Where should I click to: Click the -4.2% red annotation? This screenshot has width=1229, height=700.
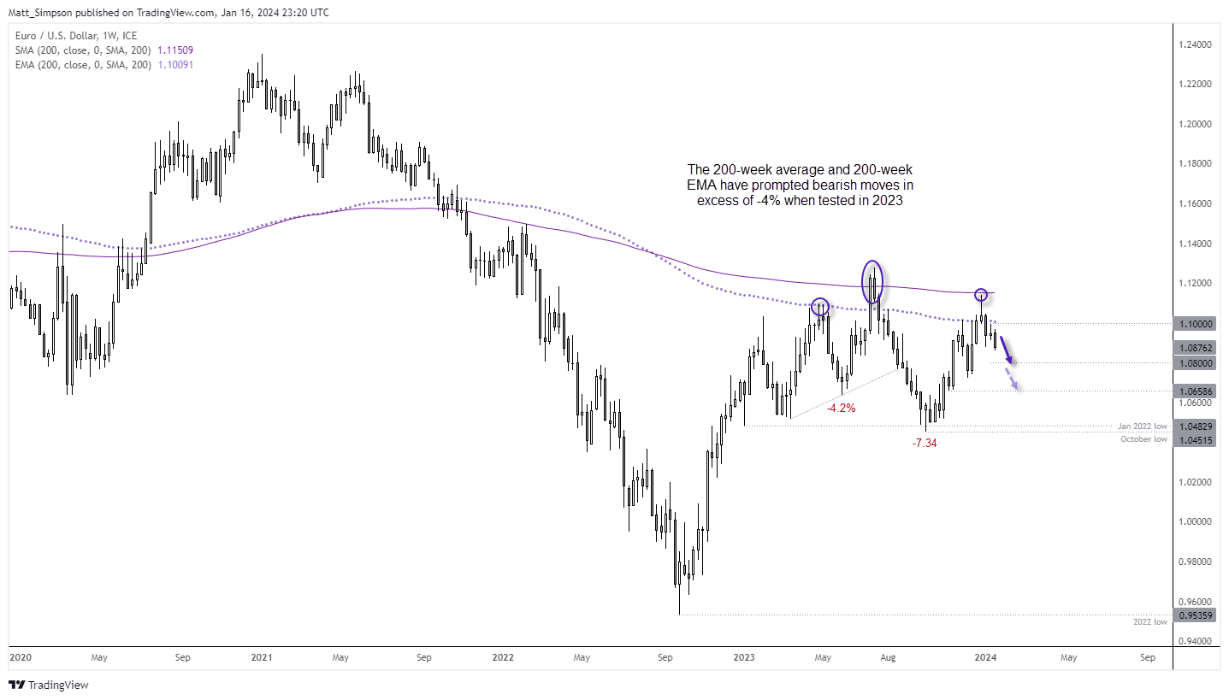point(842,409)
